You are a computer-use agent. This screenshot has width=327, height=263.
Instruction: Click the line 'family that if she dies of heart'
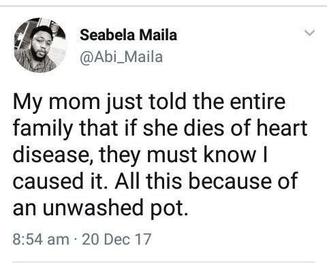(x=160, y=128)
